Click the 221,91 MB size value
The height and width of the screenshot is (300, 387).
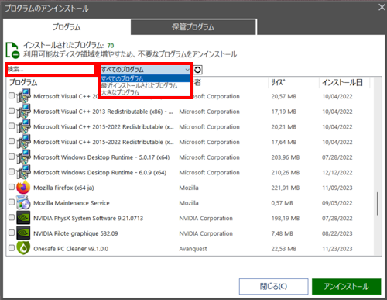click(285, 188)
